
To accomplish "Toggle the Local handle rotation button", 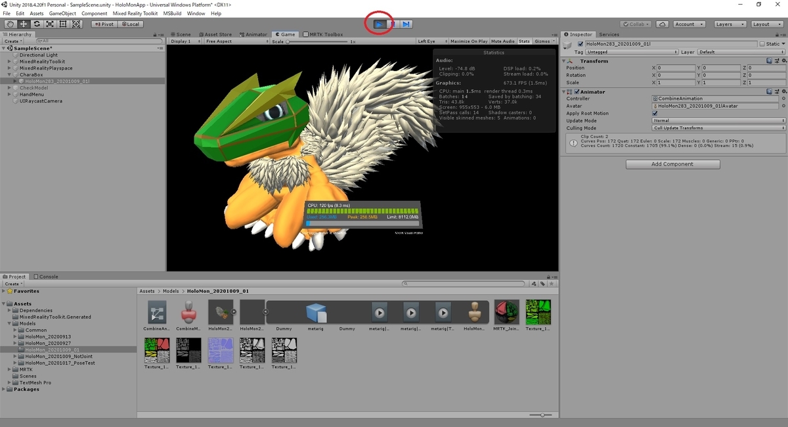I will pyautogui.click(x=129, y=24).
